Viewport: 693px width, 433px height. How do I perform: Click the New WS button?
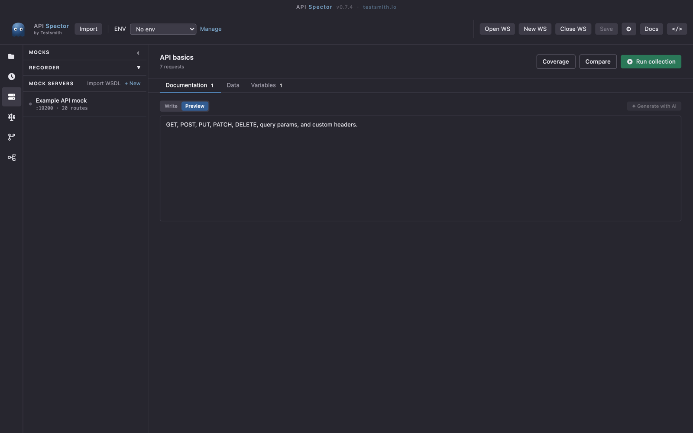click(x=535, y=29)
